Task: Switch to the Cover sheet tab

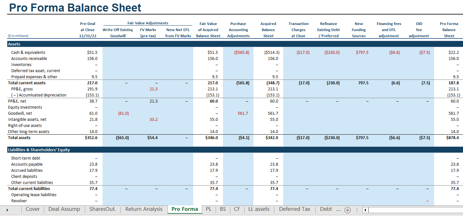Action: pyautogui.click(x=32, y=209)
